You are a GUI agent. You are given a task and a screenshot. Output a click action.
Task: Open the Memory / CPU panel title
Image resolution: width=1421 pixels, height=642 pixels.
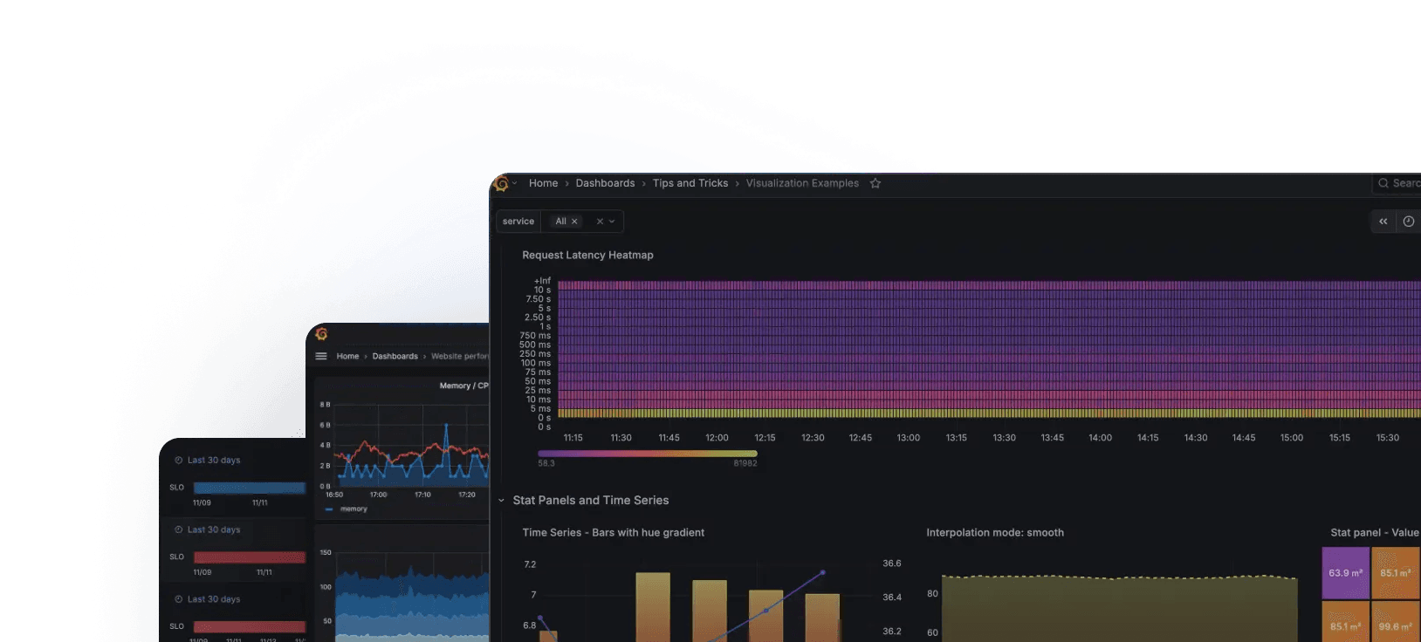pyautogui.click(x=463, y=386)
